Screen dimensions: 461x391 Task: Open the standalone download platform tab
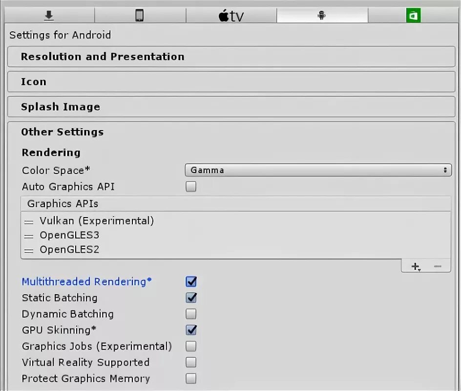tap(49, 15)
